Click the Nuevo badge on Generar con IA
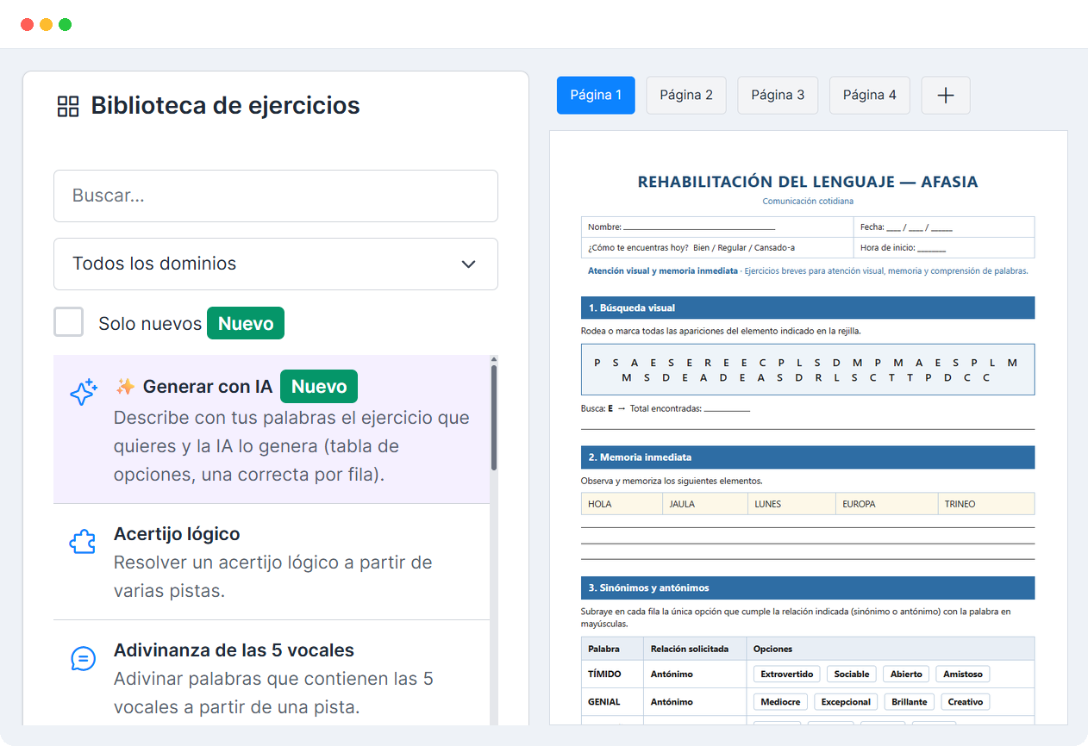Image resolution: width=1088 pixels, height=746 pixels. point(319,387)
